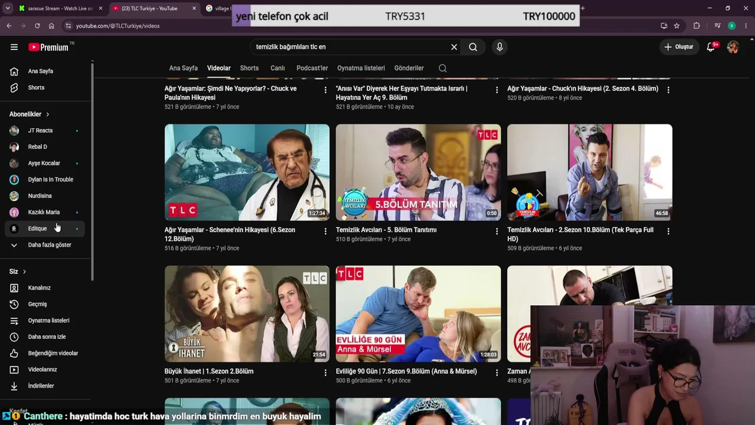This screenshot has width=755, height=425.
Task: Play Schenee'nin Hikayesi video thumbnail
Action: pos(247,172)
